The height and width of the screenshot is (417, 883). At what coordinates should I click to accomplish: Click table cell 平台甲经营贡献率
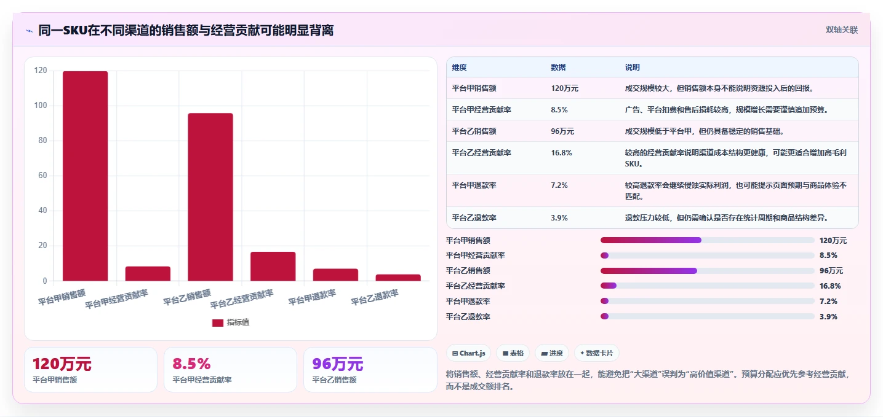pos(482,110)
